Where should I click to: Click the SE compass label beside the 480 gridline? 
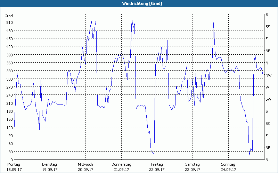pos(268,27)
